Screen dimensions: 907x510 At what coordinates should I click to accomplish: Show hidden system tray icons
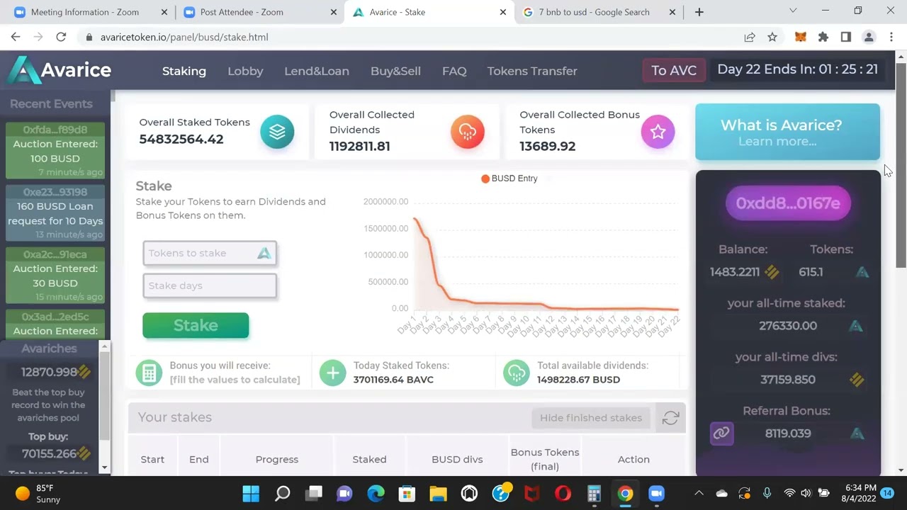click(x=699, y=493)
